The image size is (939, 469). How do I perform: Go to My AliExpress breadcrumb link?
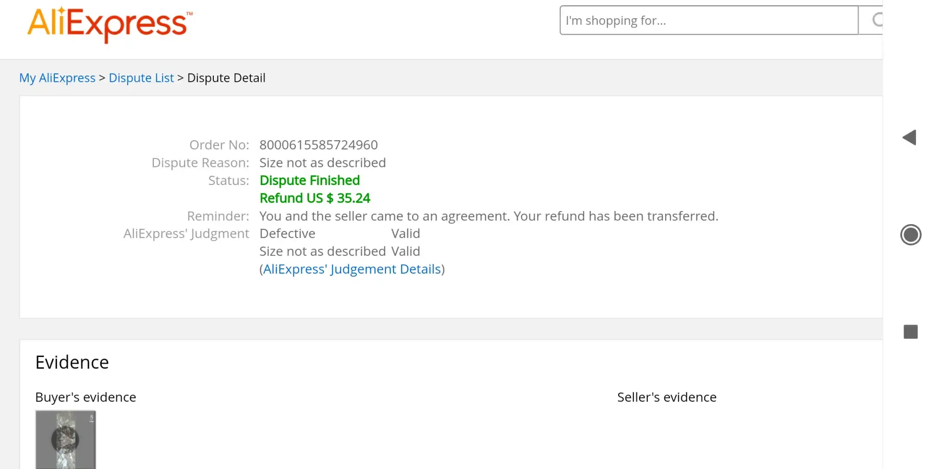coord(57,78)
